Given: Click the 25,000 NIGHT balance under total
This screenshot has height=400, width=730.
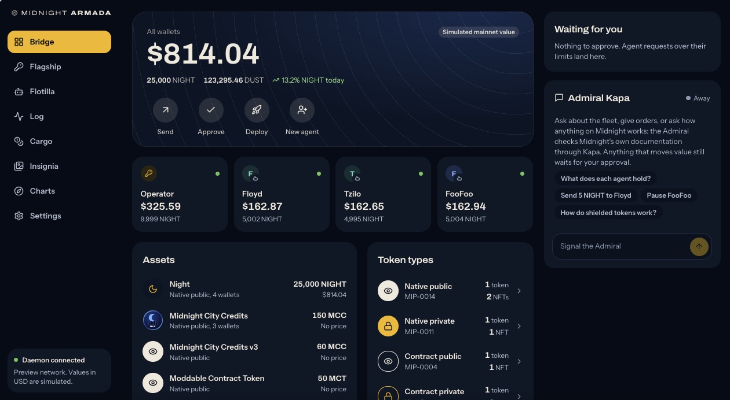Looking at the screenshot, I should [171, 80].
